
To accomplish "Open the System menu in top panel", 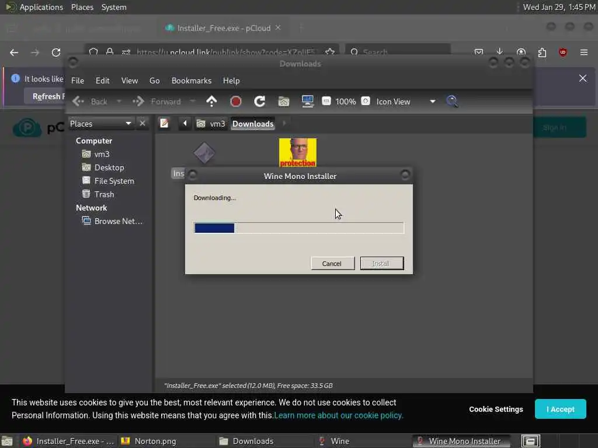I will tap(114, 7).
